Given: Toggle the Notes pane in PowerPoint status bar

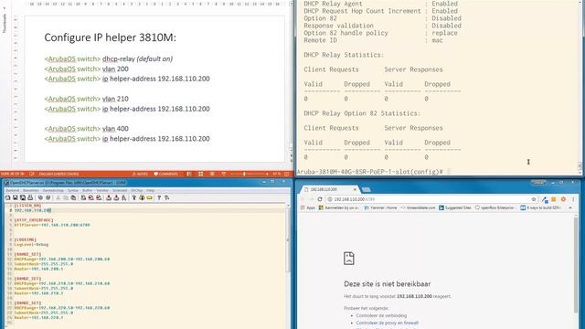Looking at the screenshot, I should [140, 175].
